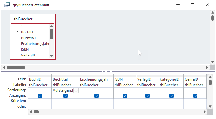Select BuchID in the tblBuecher field list
216x119 pixels.
27,32
